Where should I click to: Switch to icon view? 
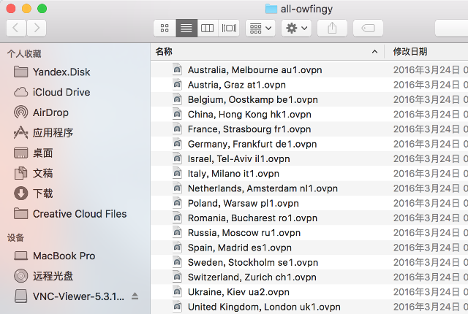click(165, 28)
